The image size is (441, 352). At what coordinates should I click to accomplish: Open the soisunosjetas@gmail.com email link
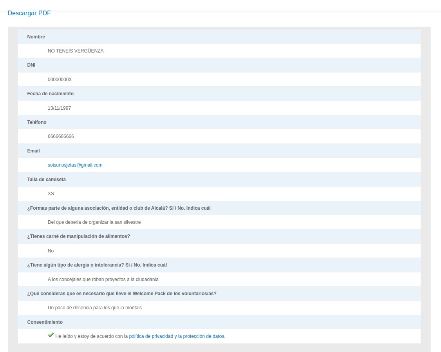[x=75, y=165]
